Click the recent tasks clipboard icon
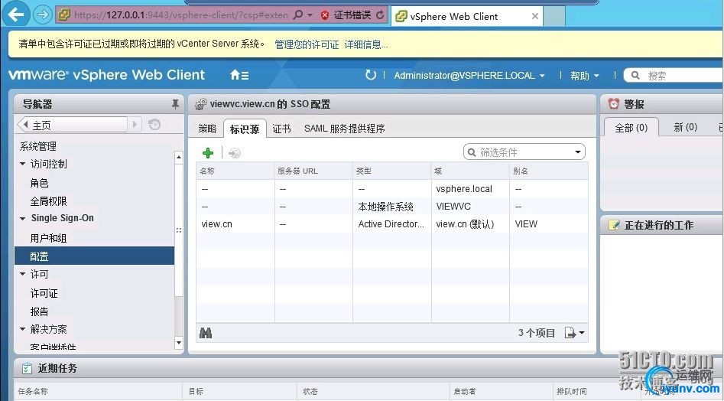This screenshot has height=401, width=724. (27, 368)
